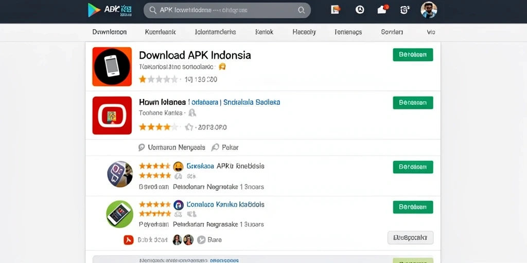
Task: Focus the APK search input field
Action: click(227, 10)
